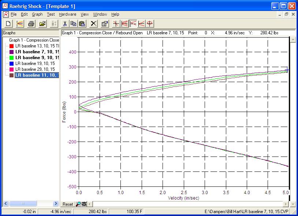Open the Hardware menu
This screenshot has height=216, width=298.
click(x=67, y=15)
